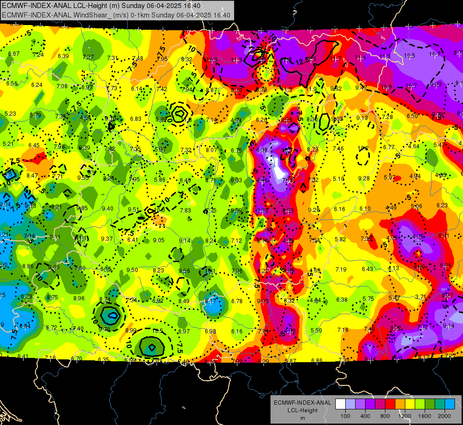
Task: Select the lime green legend swatch
Action: click(x=420, y=404)
